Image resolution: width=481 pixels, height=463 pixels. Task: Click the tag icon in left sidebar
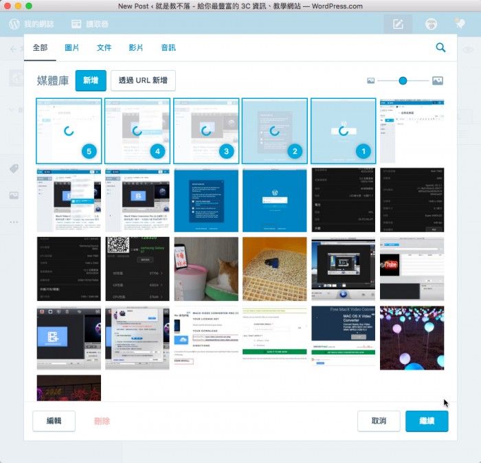point(14,168)
